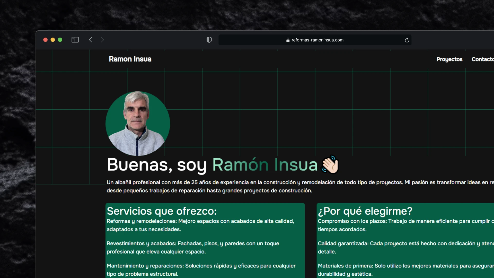Image resolution: width=494 pixels, height=278 pixels.
Task: Click the padlock icon in address bar
Action: (288, 40)
